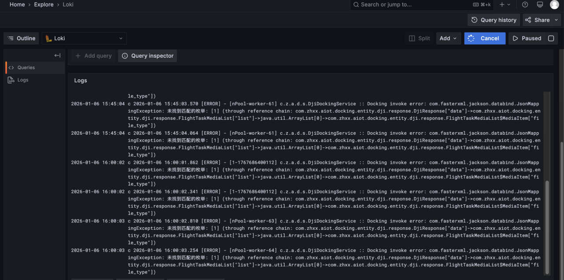Open the Add dropdown menu
Viewport: 564px width, 280px height.
449,38
